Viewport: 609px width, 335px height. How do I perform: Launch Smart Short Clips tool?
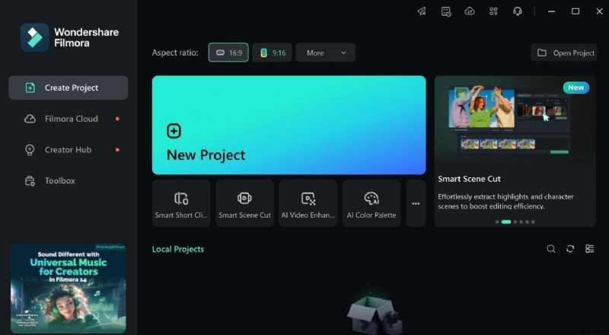pyautogui.click(x=181, y=203)
